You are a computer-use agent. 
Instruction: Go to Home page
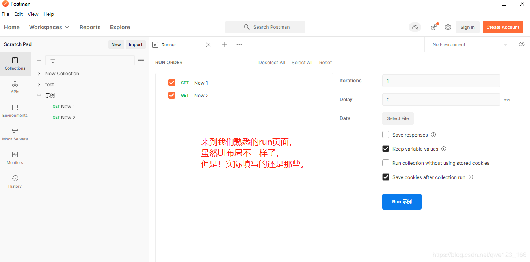[x=12, y=27]
